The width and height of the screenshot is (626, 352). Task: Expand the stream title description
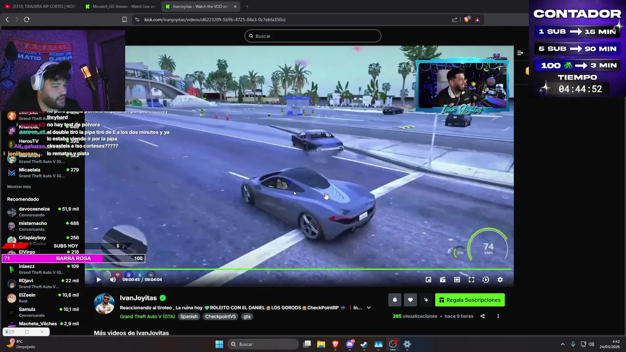tap(369, 308)
